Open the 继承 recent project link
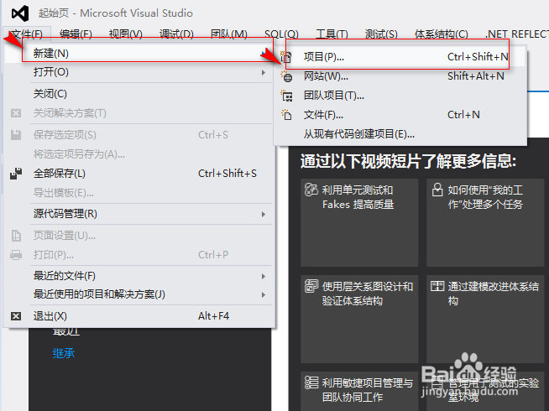 coord(64,353)
